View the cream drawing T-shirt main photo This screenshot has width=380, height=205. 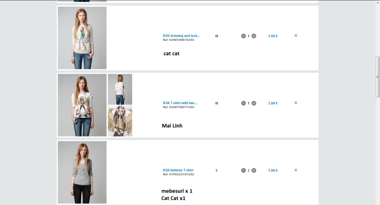click(82, 38)
